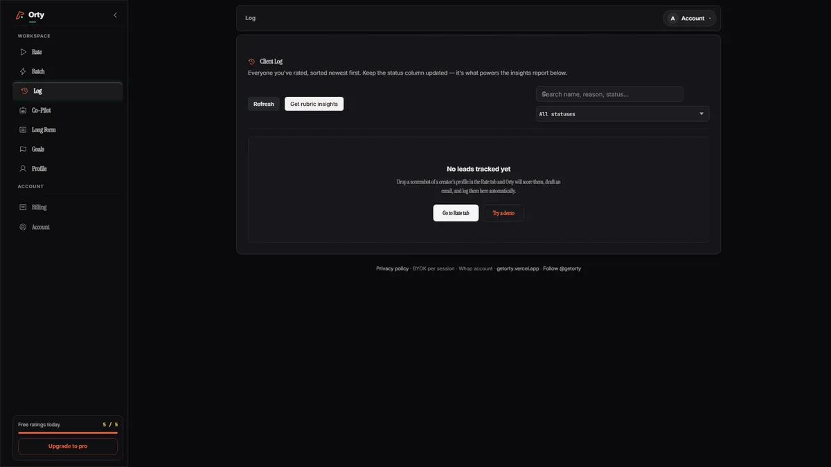Click the Billing card icon
This screenshot has height=467, width=831.
(23, 207)
